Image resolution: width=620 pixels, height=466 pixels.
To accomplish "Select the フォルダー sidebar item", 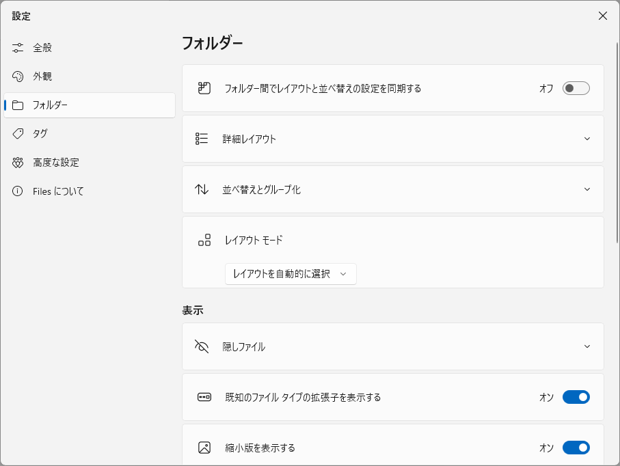I will [90, 105].
